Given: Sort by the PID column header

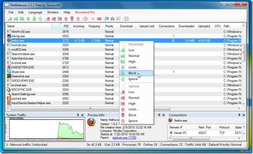Looking at the screenshot, I should [x=61, y=26].
